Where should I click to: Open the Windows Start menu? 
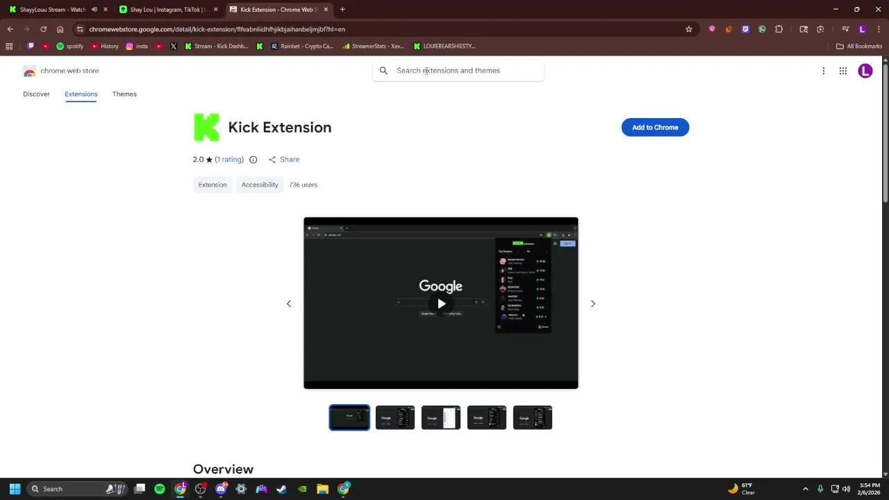(15, 489)
